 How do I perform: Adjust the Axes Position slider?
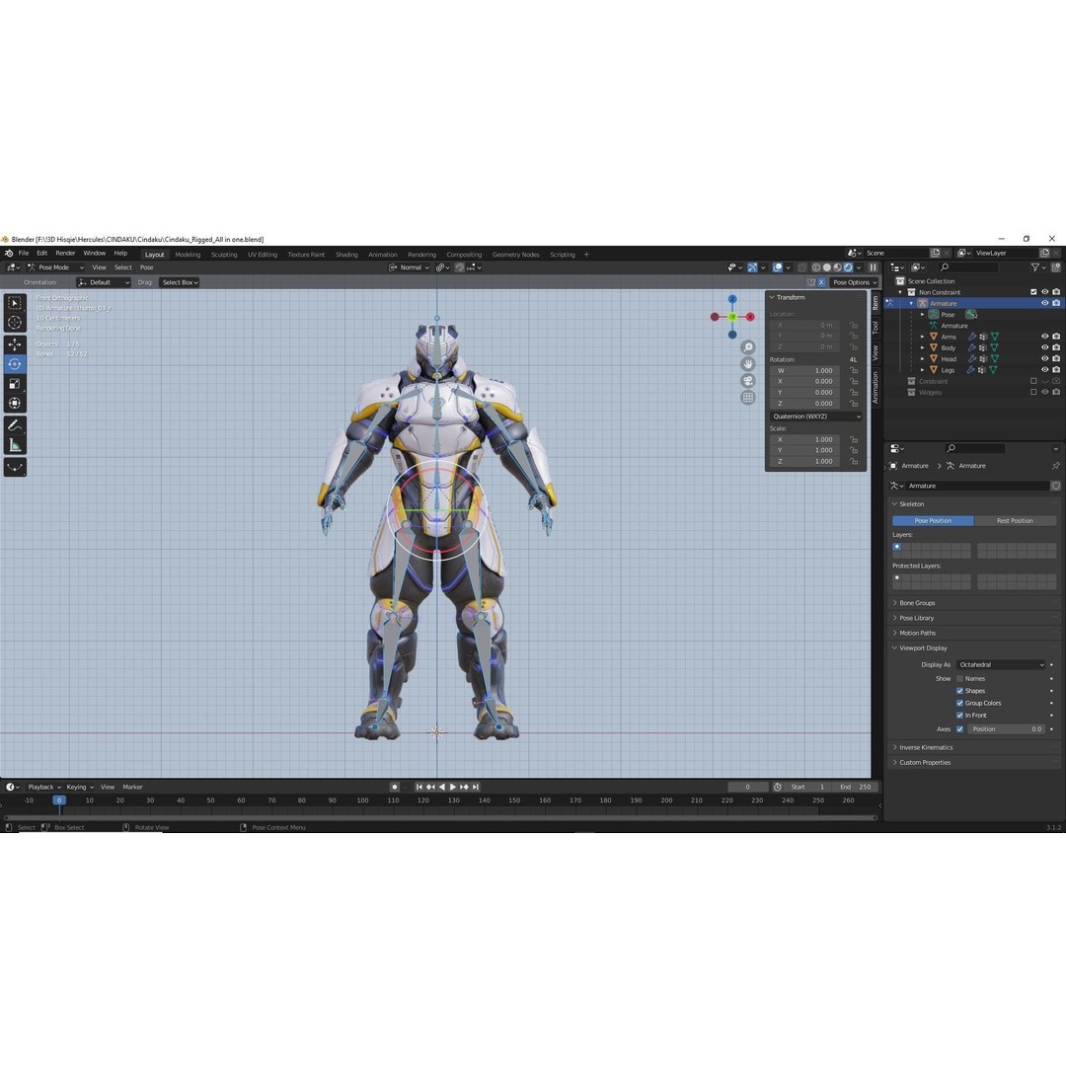tap(1006, 728)
